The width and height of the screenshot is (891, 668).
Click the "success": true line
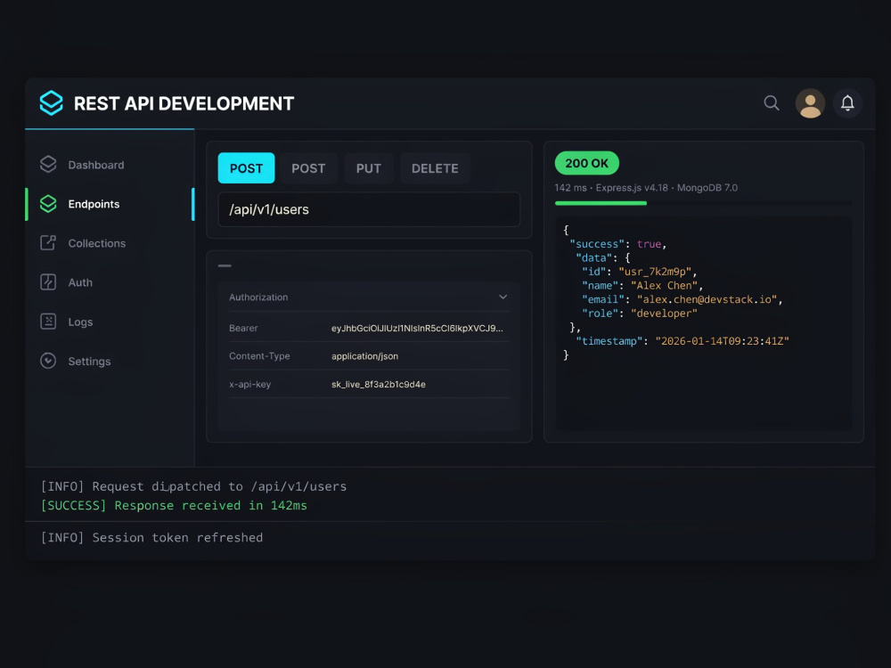pyautogui.click(x=617, y=244)
